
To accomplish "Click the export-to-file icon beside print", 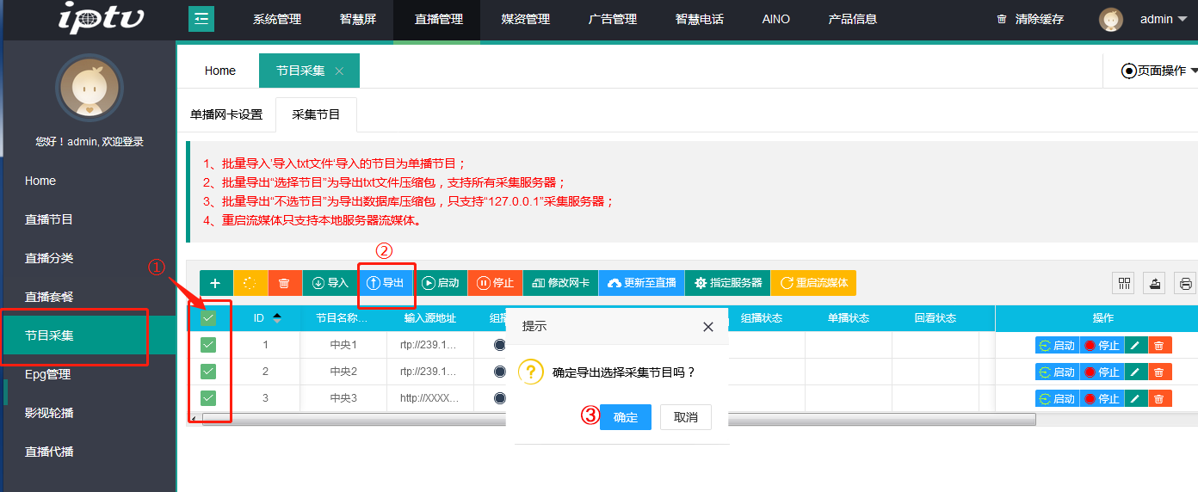I will pos(1155,283).
